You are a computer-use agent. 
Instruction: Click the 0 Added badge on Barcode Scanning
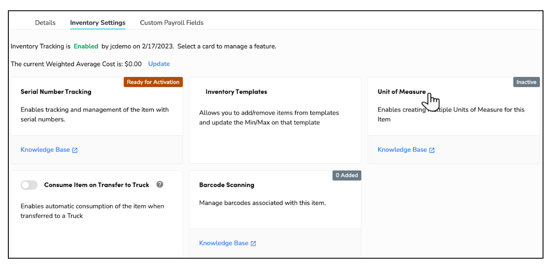(x=347, y=175)
